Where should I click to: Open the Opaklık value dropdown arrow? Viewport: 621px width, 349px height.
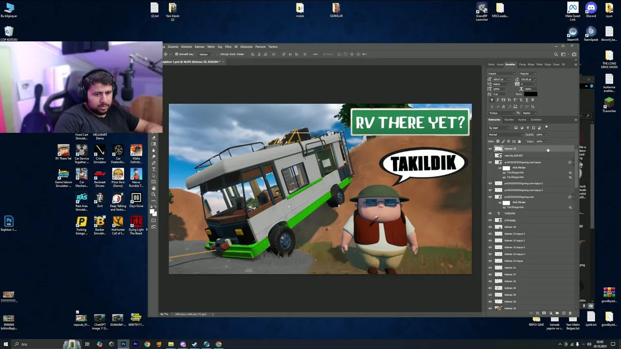click(546, 135)
